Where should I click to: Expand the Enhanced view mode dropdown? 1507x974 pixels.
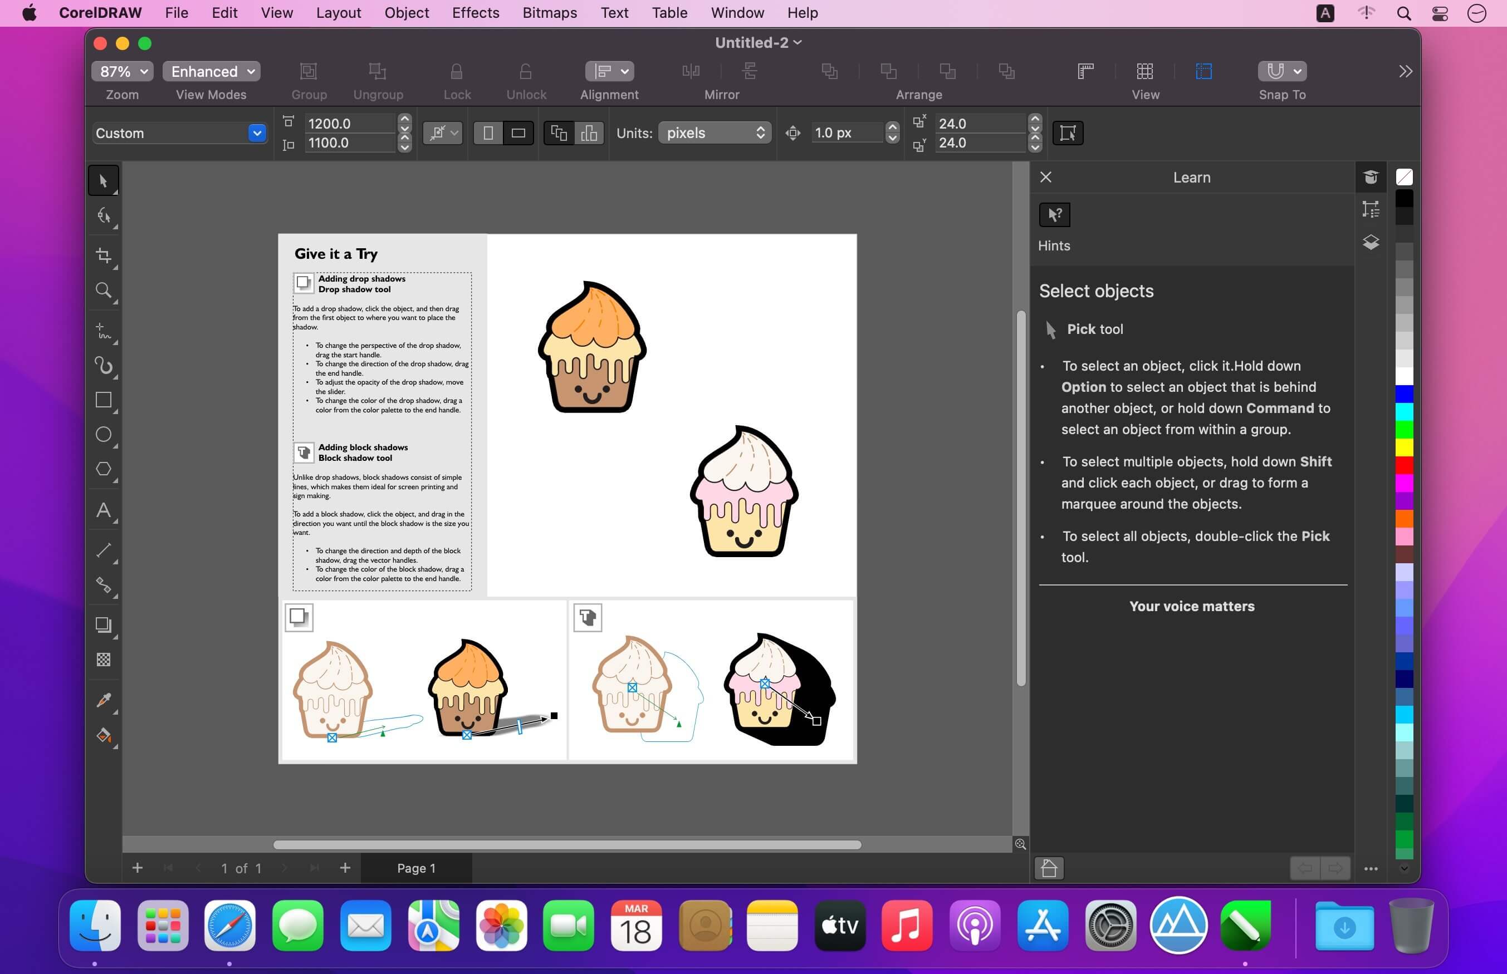pyautogui.click(x=211, y=71)
